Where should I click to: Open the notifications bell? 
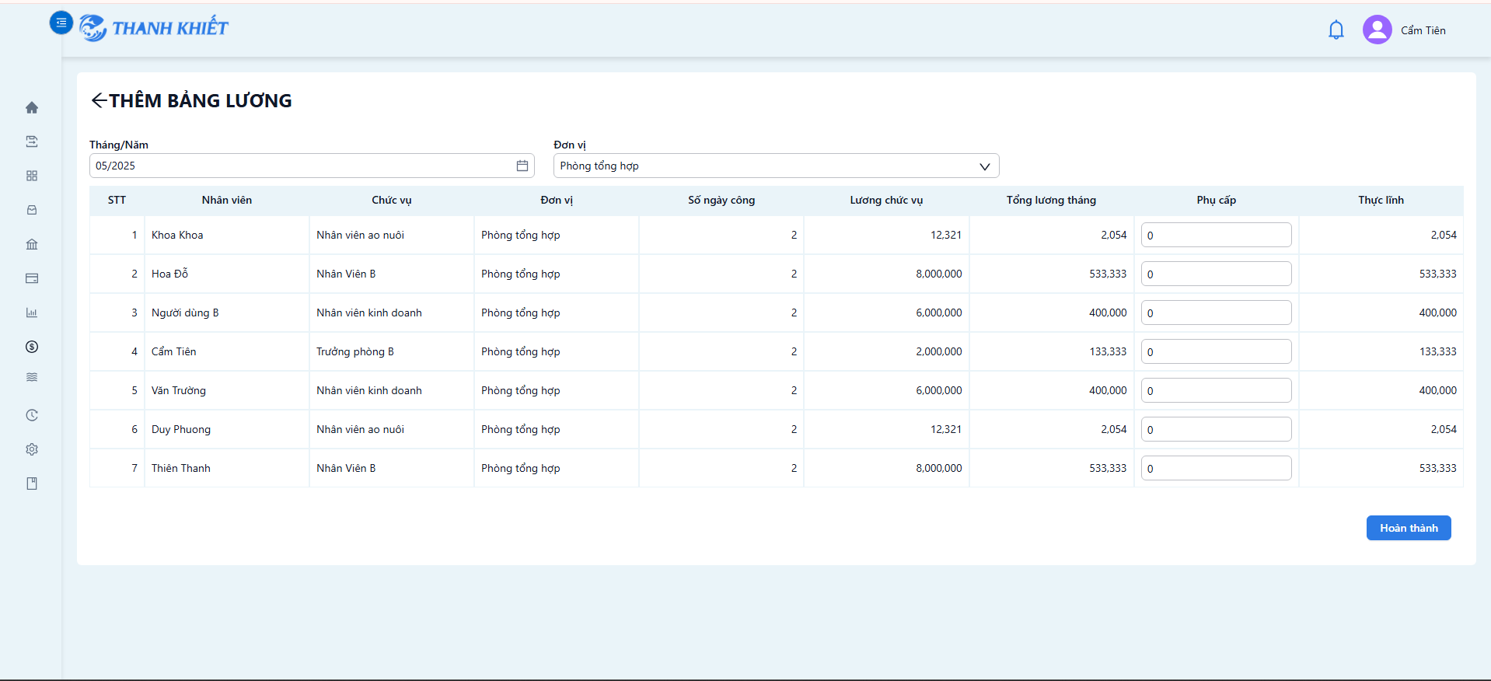[1336, 30]
